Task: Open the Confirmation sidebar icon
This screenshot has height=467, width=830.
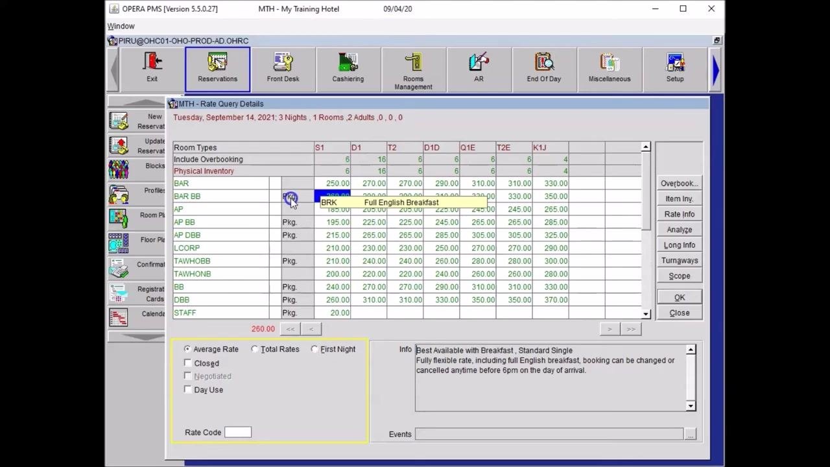Action: [x=119, y=269]
